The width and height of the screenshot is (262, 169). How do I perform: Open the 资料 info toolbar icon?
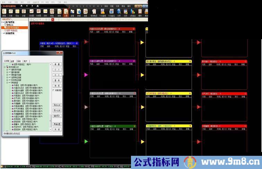tap(45, 12)
